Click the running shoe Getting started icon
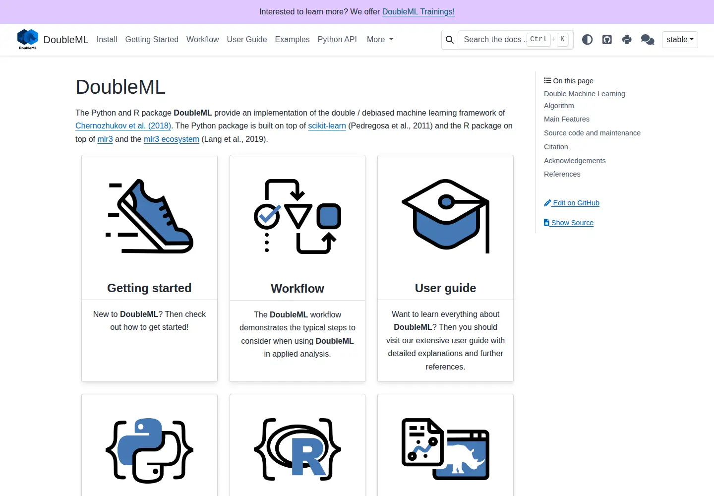Viewport: 714px width, 496px height. (149, 216)
